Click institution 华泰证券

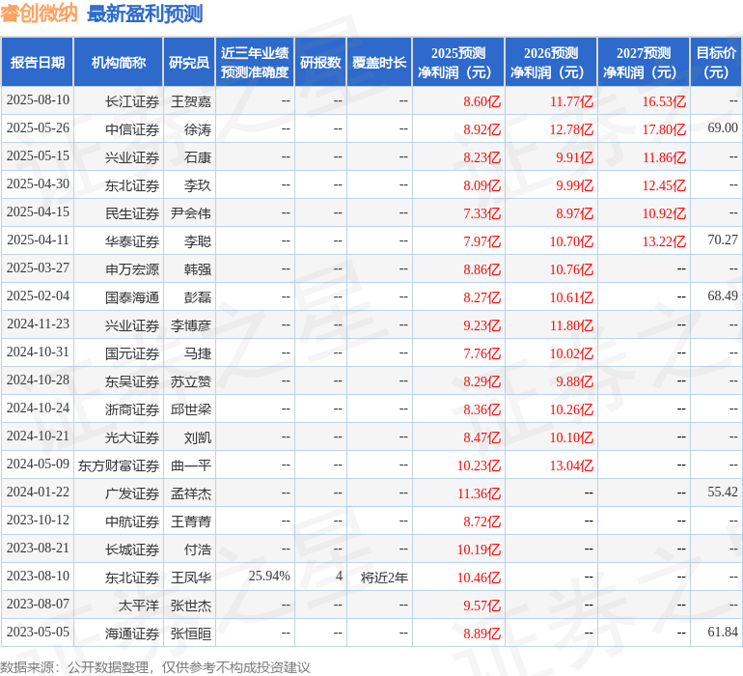132,241
